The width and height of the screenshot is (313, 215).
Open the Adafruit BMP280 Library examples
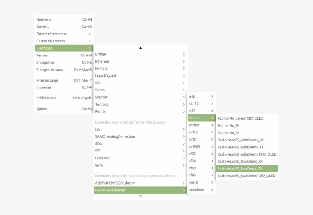115,183
